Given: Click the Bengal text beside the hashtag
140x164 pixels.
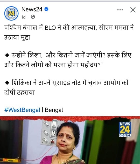Looking at the screenshot, I should point(54,110).
